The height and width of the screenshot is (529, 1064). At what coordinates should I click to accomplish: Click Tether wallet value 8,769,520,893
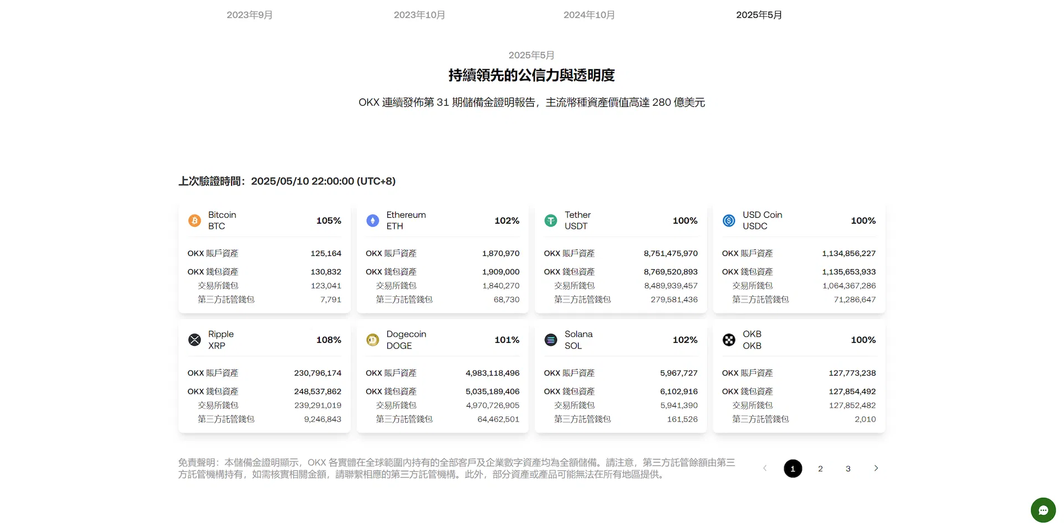(671, 271)
